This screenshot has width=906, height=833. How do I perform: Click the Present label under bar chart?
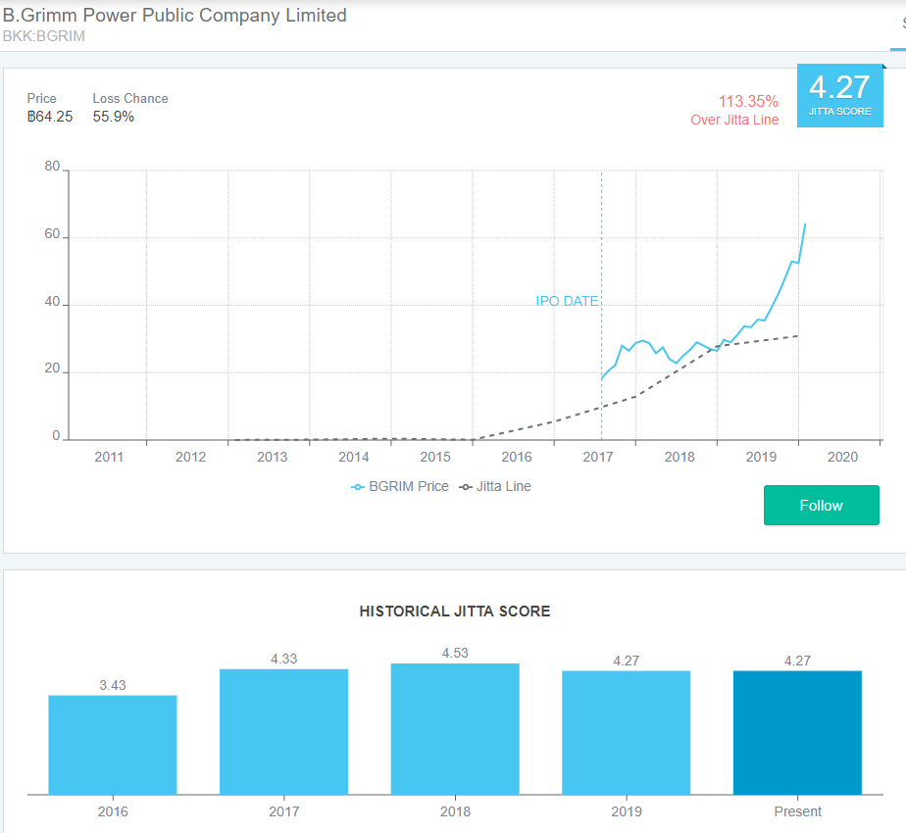[x=797, y=811]
